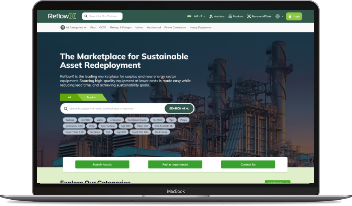Click the Post a requirement button
Screen dimensions: 352x206
(175, 164)
